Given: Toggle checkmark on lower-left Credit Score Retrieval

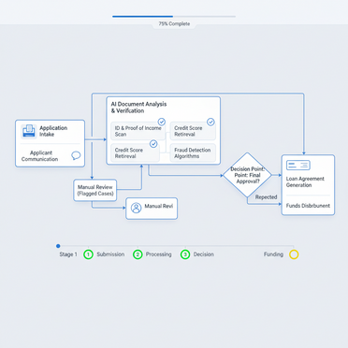Looking at the screenshot, I should [x=153, y=144].
